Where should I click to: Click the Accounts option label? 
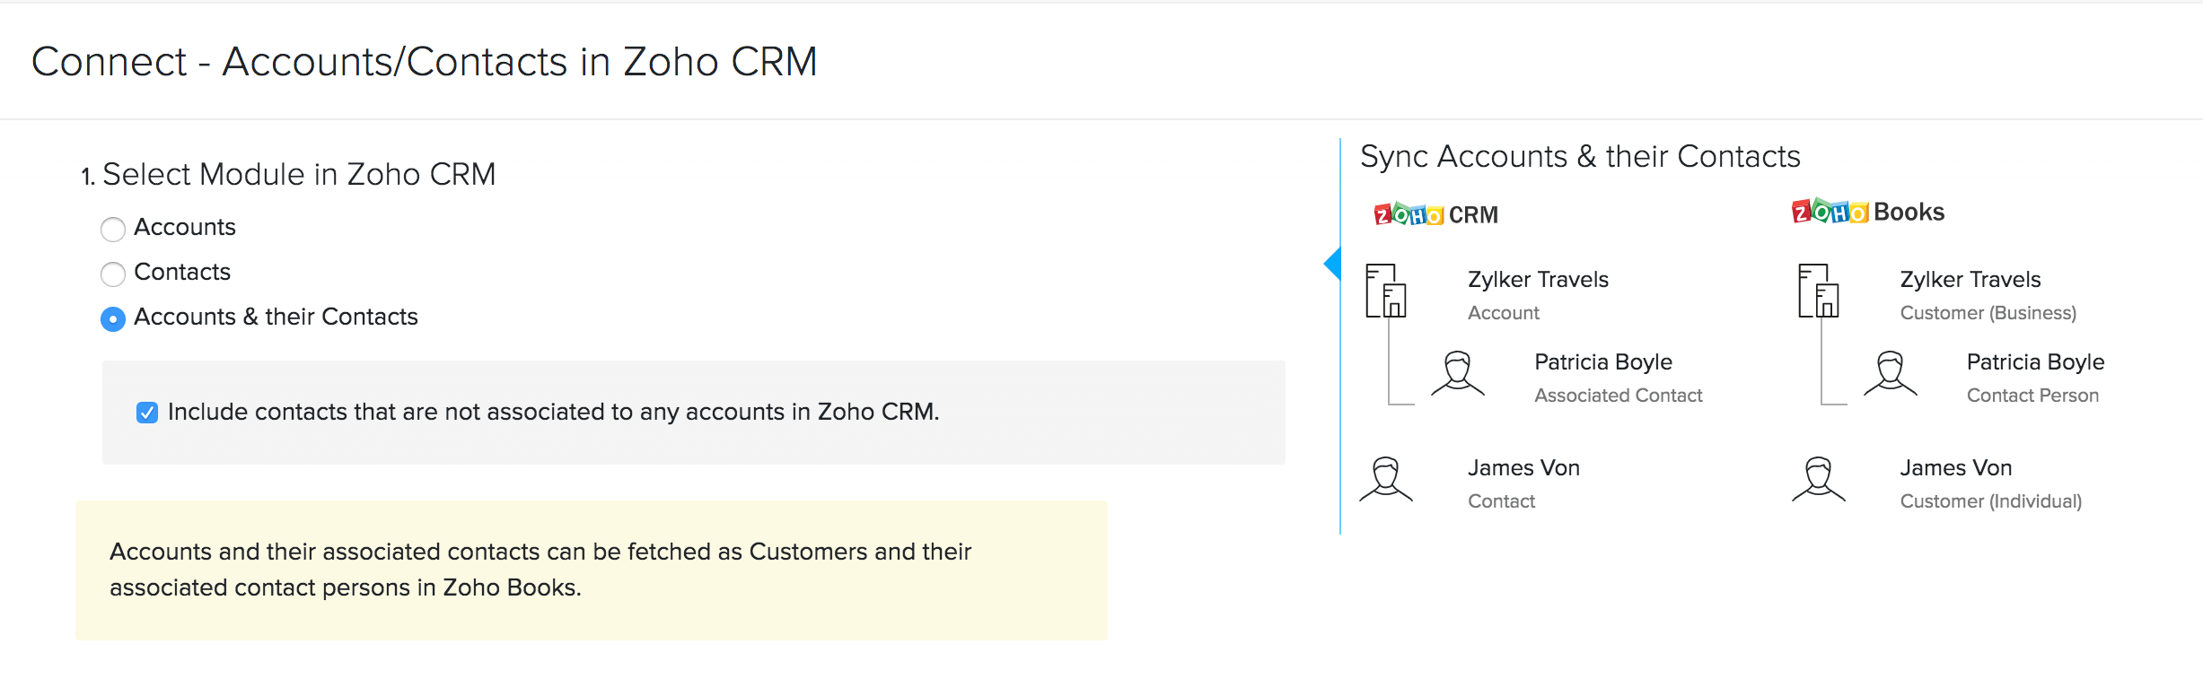click(x=184, y=228)
